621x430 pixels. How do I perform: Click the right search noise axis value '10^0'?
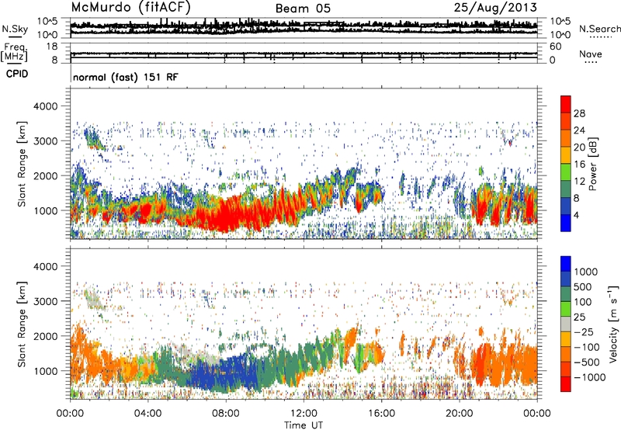point(560,35)
